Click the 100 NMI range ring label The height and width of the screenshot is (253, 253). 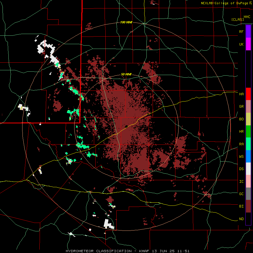click(126, 22)
